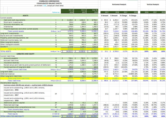The image size is (166, 118).
Task: Select the 'Accounts receivable, net' row label
Action: pyautogui.click(x=13, y=25)
